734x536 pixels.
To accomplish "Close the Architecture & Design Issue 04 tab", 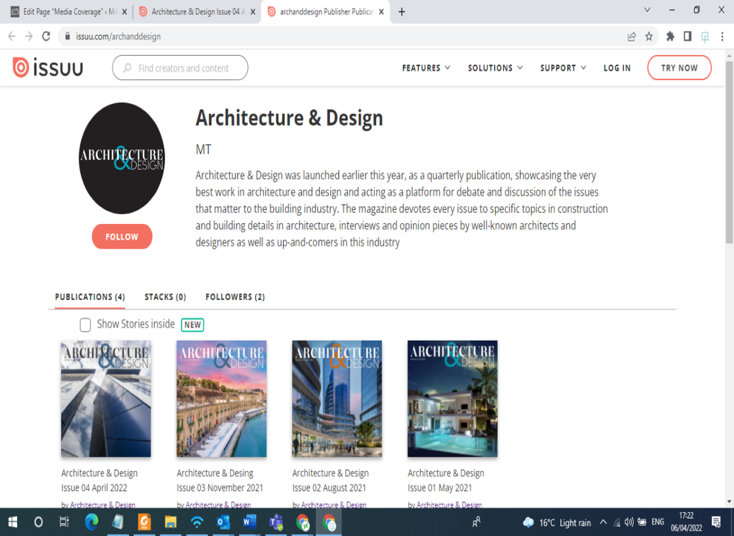I will click(x=253, y=12).
